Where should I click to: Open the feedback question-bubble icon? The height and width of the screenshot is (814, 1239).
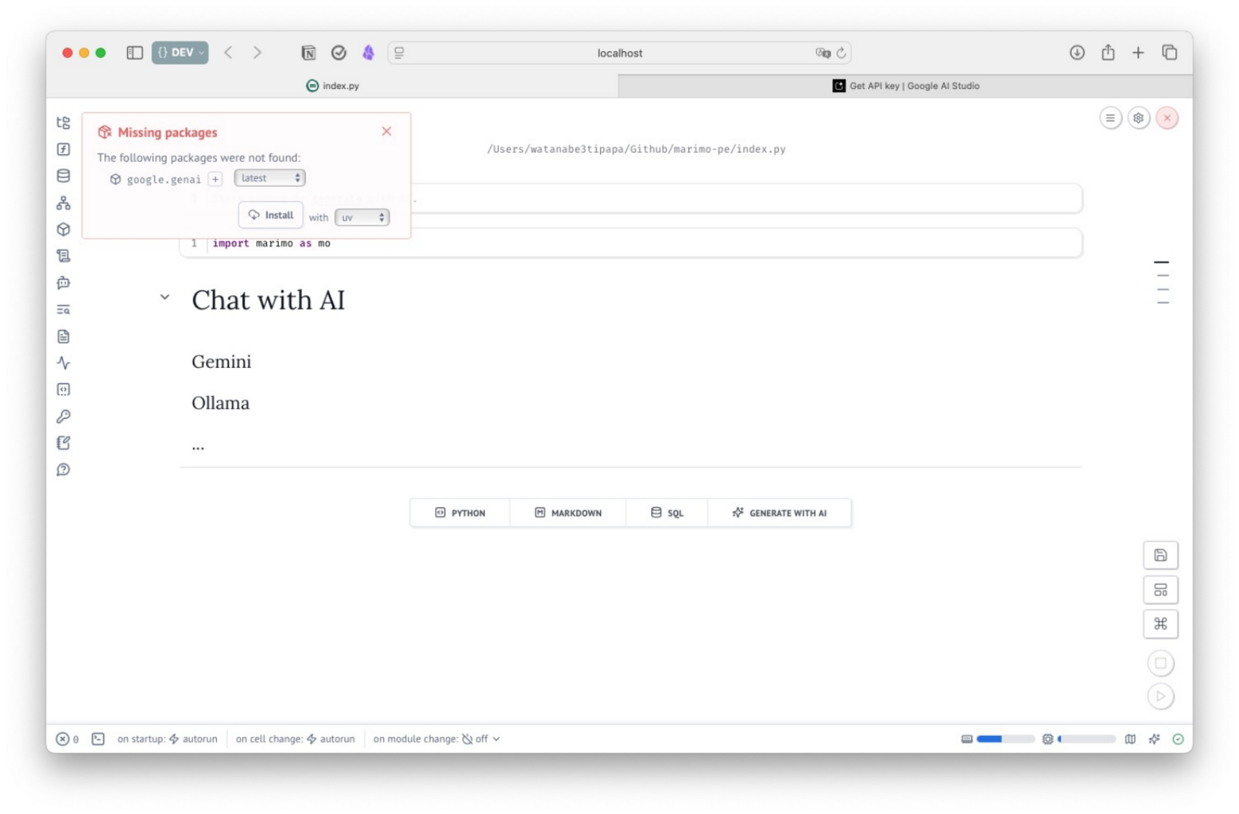click(x=63, y=469)
